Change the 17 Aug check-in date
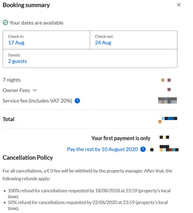This screenshot has width=193, height=213. 16,43
